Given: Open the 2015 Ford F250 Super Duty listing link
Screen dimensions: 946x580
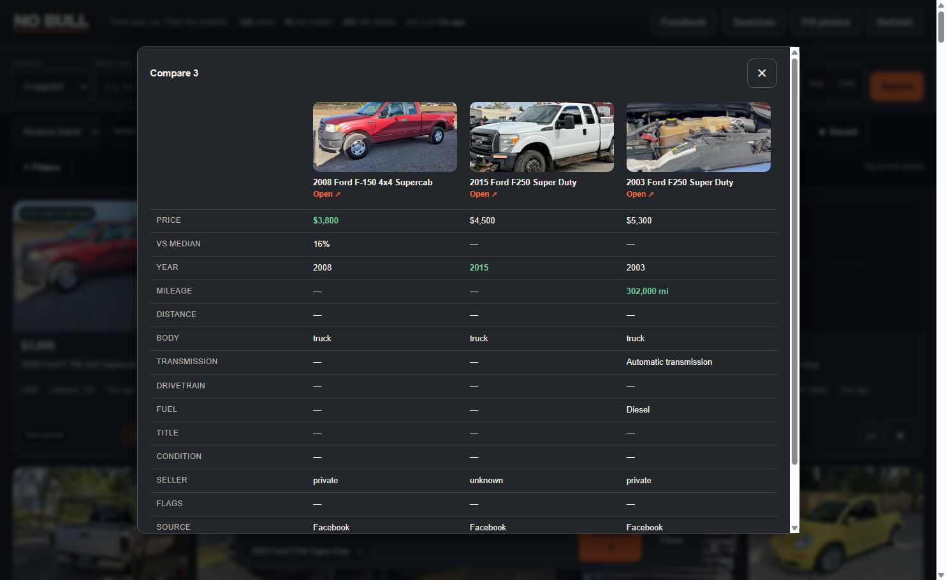Looking at the screenshot, I should [483, 194].
